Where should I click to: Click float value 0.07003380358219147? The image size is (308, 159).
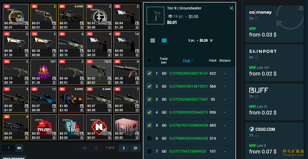[x=188, y=73]
